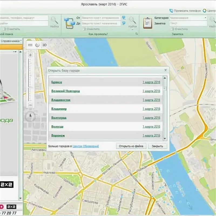Click the map zoom slider track

(x=29, y=80)
